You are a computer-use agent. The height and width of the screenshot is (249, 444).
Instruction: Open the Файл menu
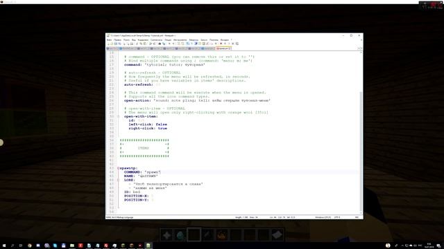click(x=109, y=40)
